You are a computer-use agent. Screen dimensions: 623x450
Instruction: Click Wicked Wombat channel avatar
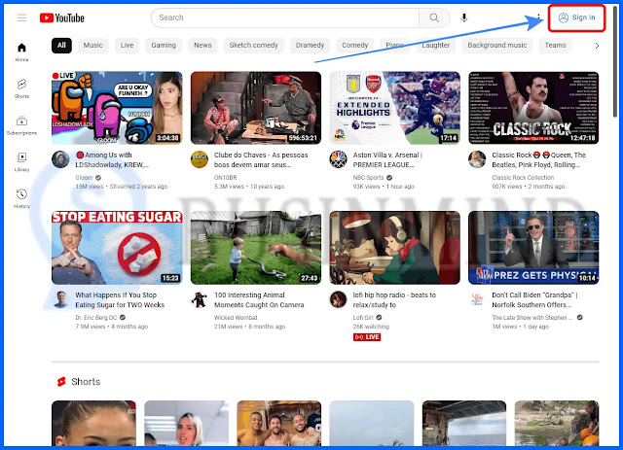point(200,299)
